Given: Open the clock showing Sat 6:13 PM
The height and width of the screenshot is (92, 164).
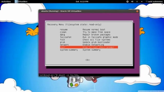Looking at the screenshot, I should 82,2.
